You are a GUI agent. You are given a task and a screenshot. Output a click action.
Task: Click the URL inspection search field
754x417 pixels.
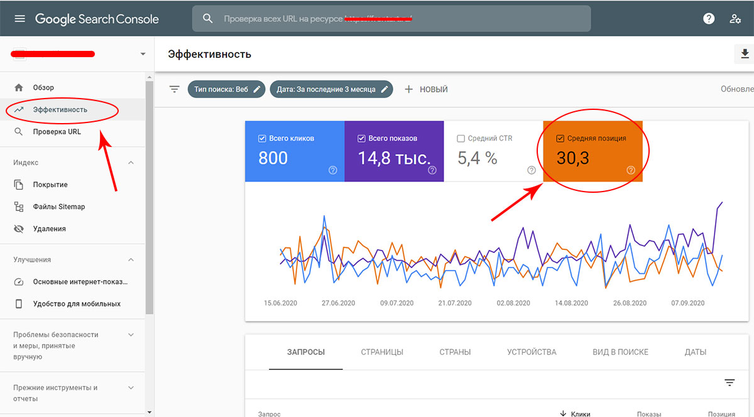pos(391,19)
